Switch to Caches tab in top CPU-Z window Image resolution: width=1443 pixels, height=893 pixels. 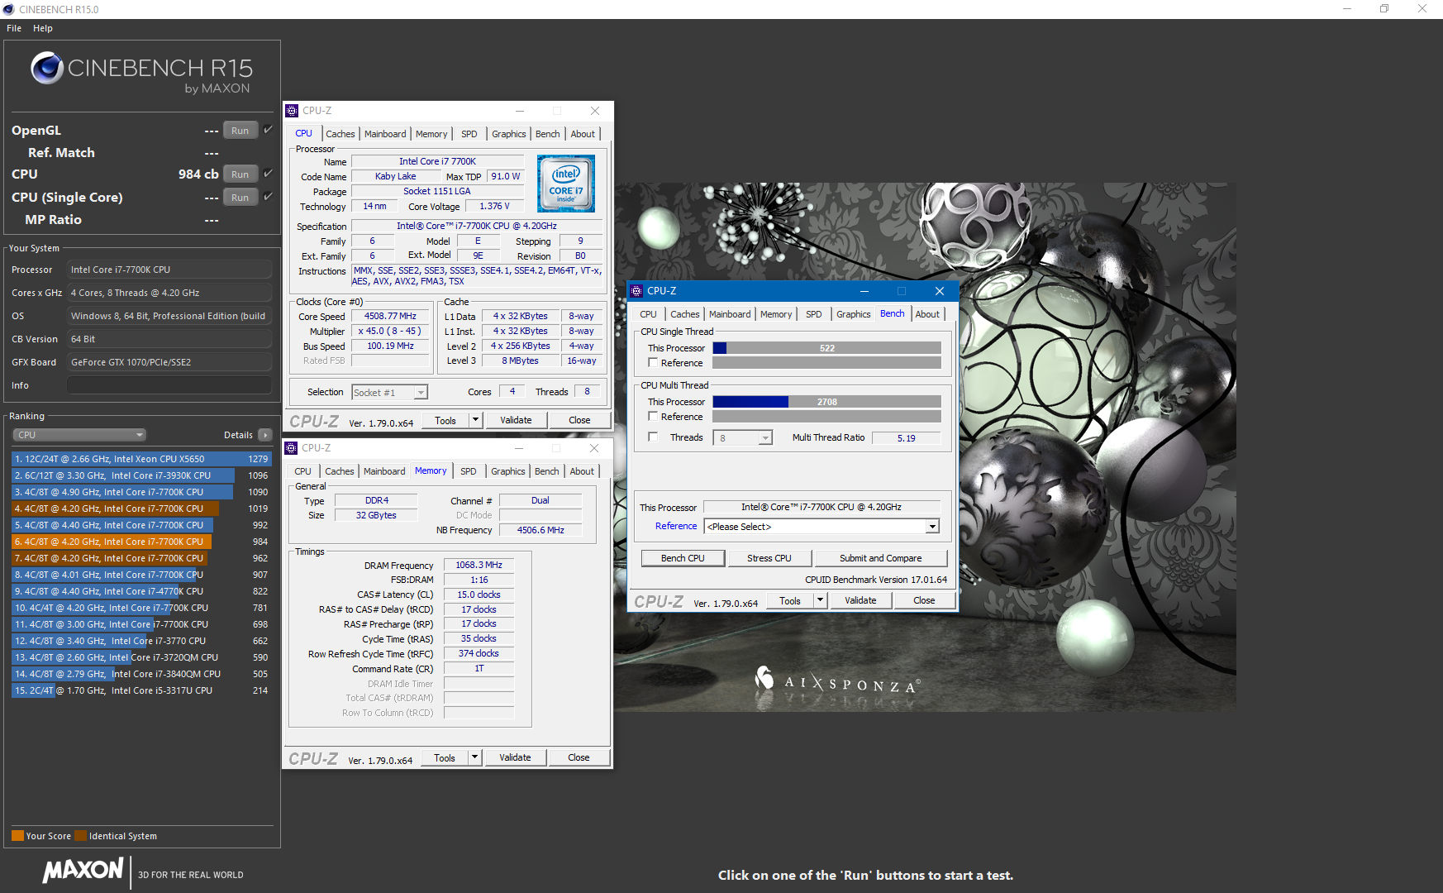pos(340,134)
